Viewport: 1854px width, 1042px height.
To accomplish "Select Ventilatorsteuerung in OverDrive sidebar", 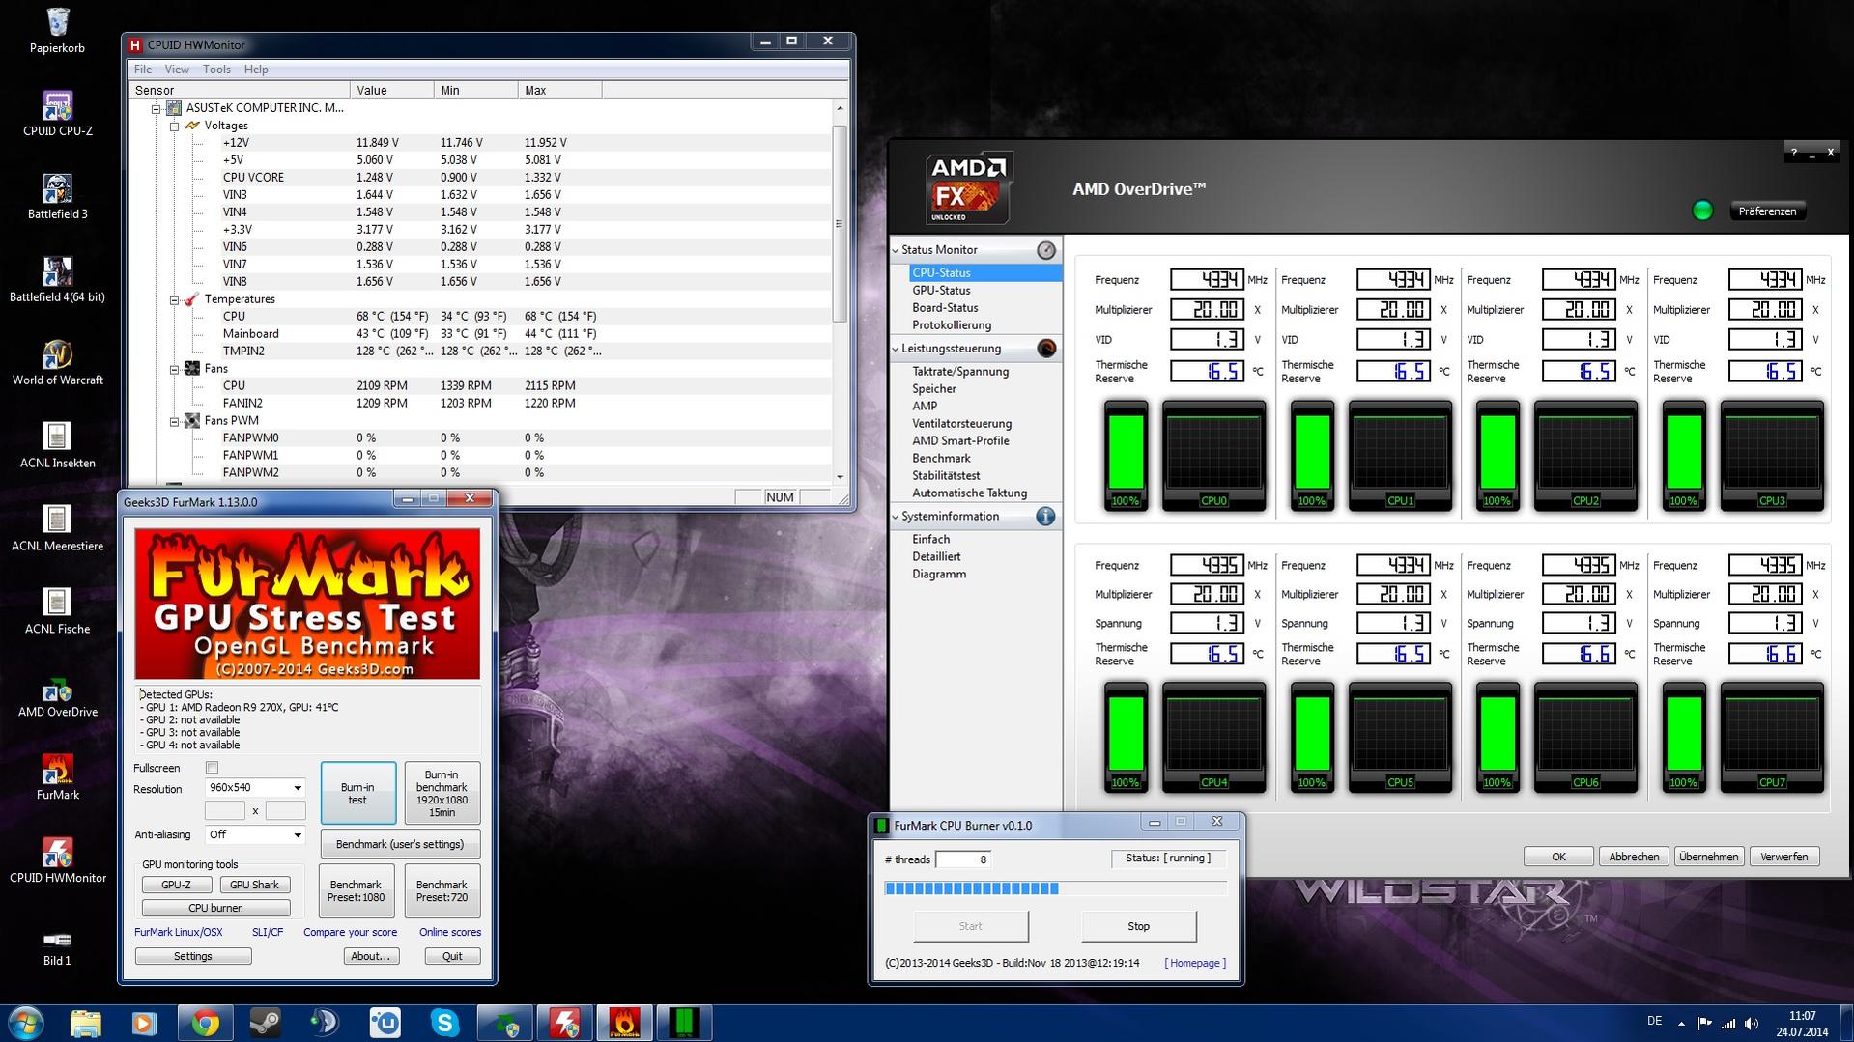I will (961, 424).
